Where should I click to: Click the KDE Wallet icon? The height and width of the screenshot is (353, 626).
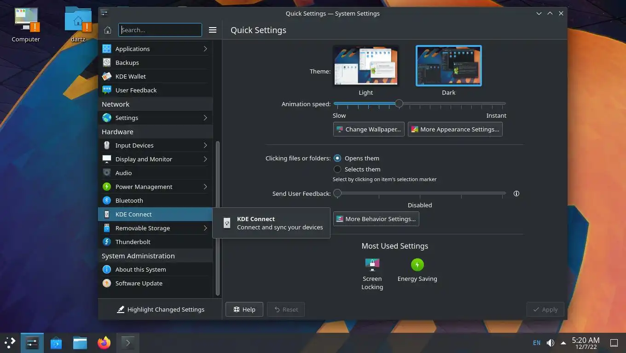(x=107, y=76)
